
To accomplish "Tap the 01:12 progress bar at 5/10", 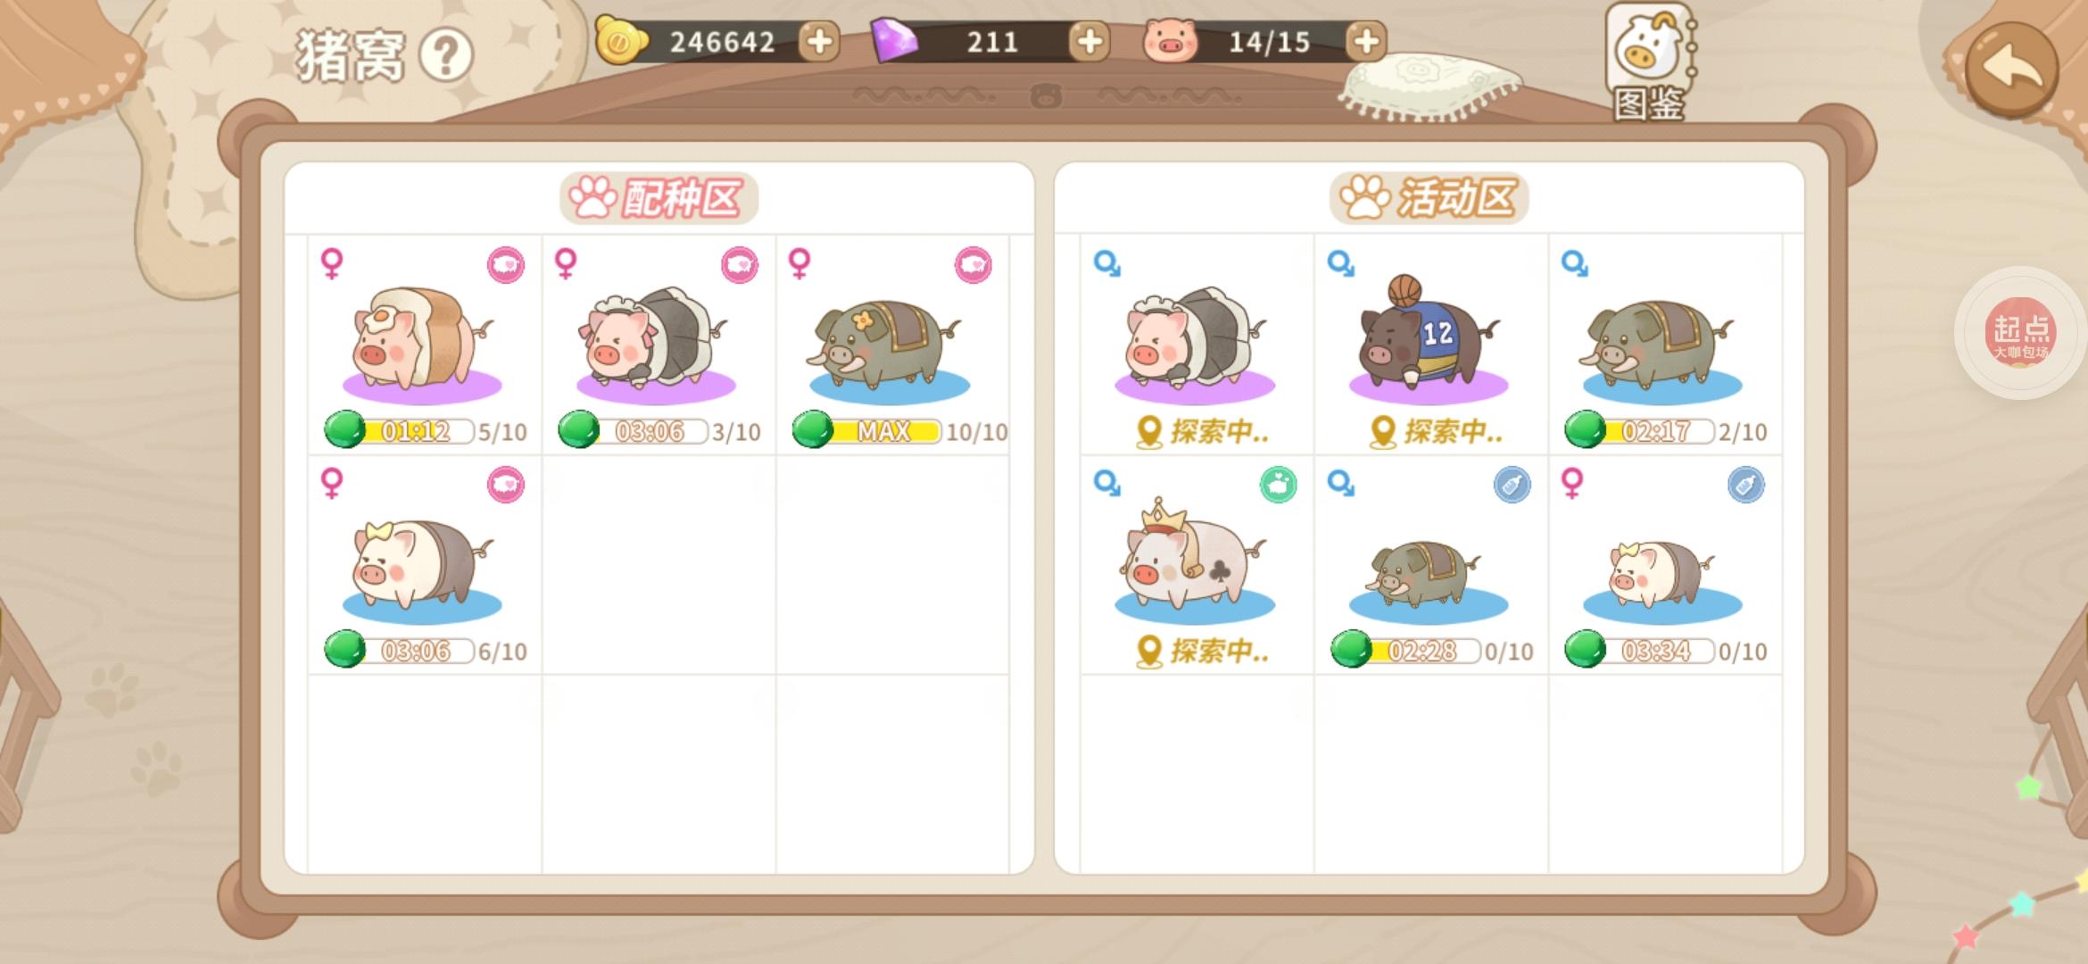I will pos(400,431).
